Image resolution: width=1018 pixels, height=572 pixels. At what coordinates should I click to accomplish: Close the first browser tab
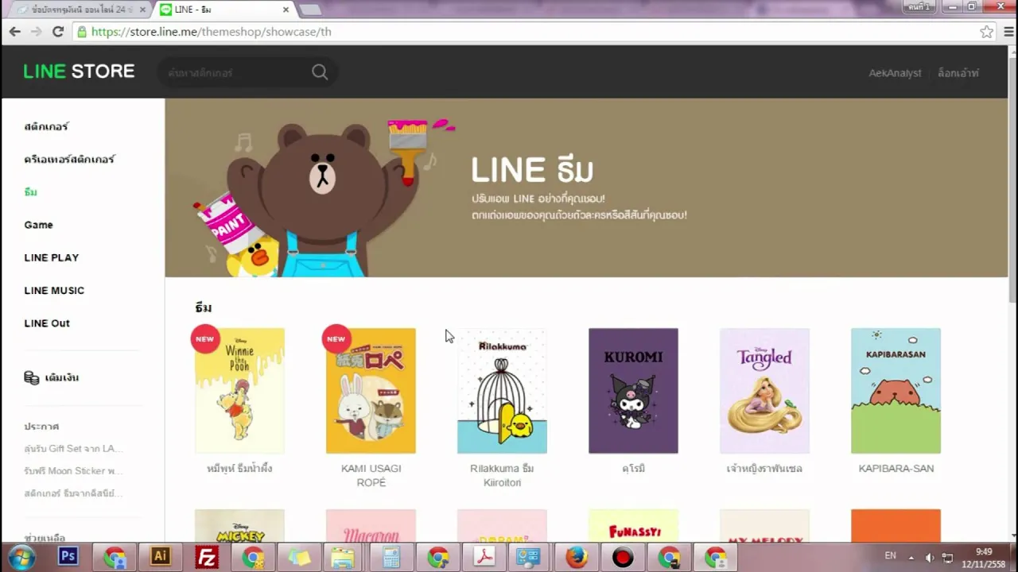142,10
